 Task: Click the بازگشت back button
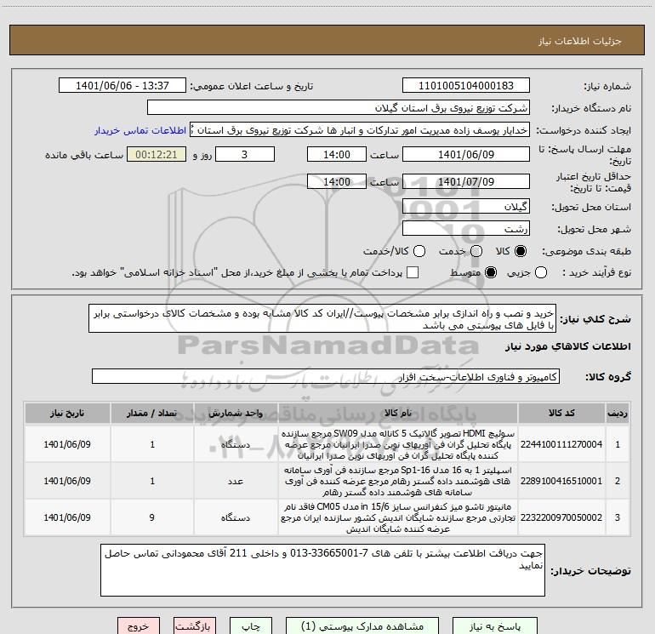click(194, 626)
